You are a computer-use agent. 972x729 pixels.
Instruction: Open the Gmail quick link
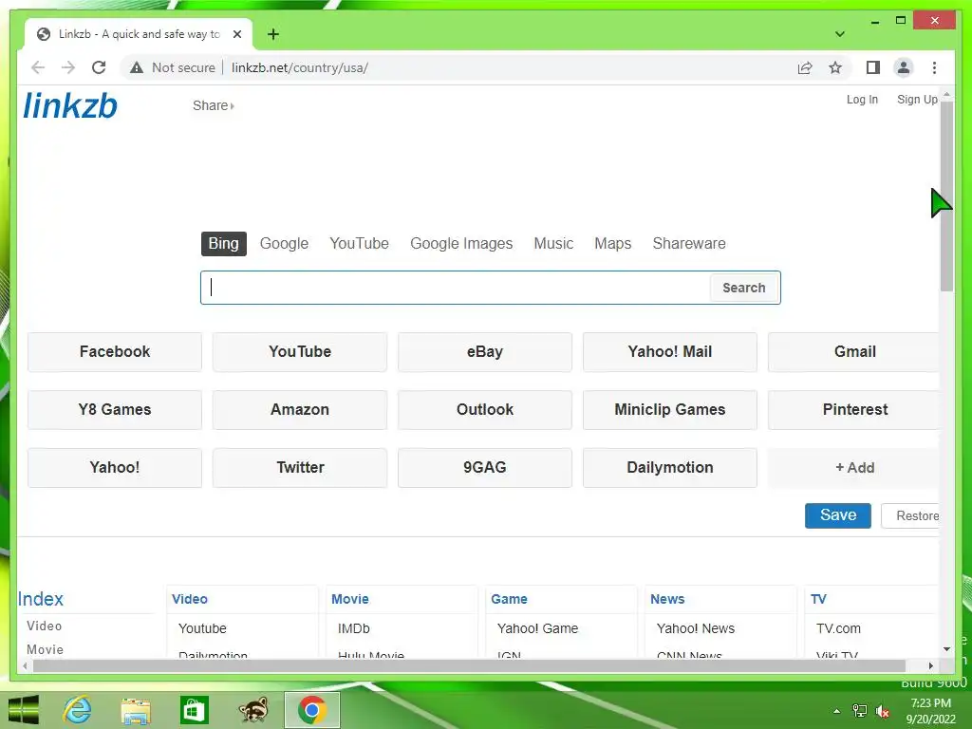pos(854,351)
